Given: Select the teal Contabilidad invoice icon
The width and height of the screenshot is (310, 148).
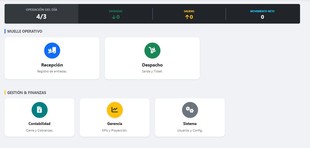Looking at the screenshot, I should click(x=40, y=110).
